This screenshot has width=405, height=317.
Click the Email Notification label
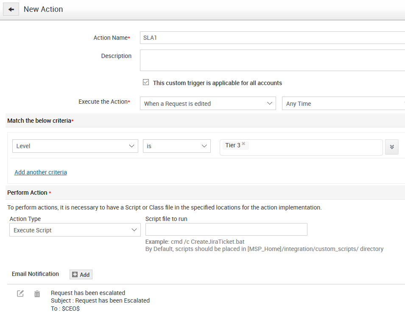click(35, 274)
